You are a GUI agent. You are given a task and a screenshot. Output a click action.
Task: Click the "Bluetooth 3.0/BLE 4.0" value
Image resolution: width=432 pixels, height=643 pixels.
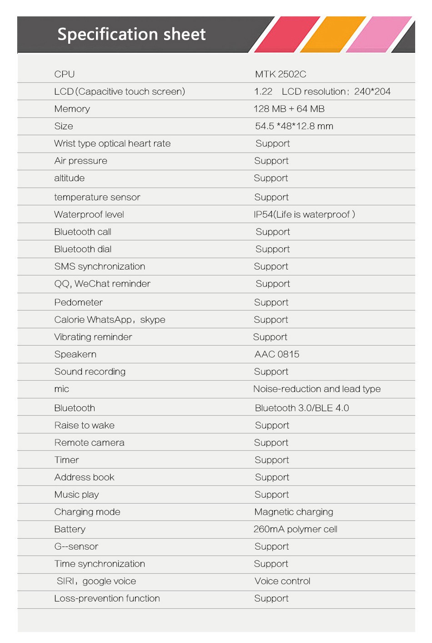pyautogui.click(x=302, y=408)
